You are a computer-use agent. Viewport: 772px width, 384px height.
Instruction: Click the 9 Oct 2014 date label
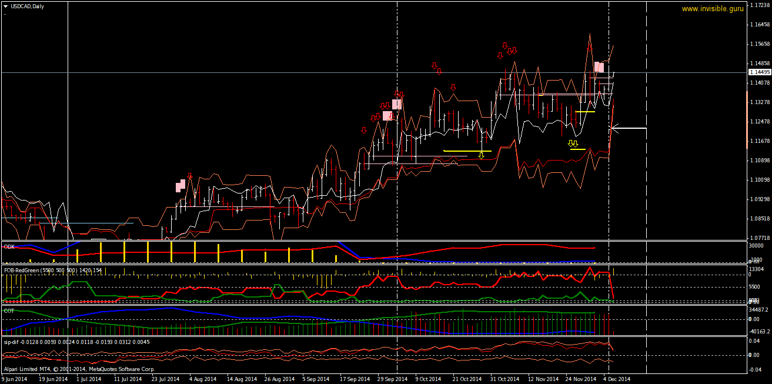(x=429, y=379)
